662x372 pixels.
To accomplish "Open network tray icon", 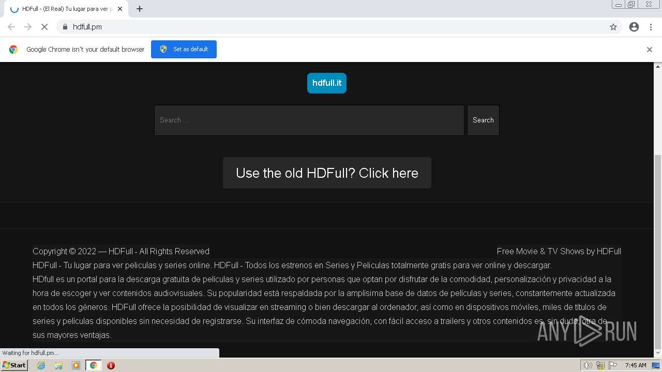I will coord(600,365).
